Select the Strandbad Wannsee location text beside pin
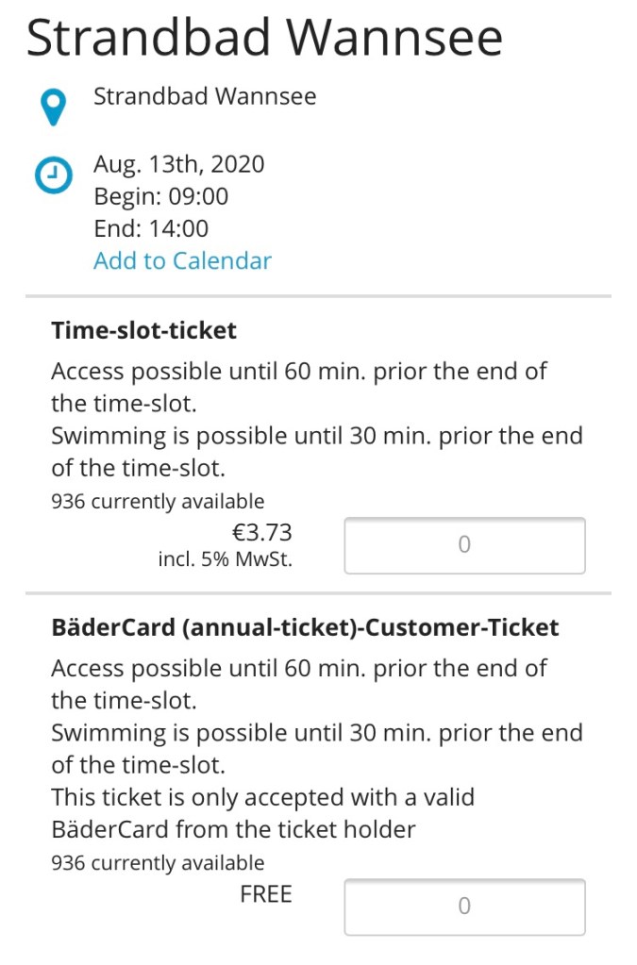 tap(205, 96)
